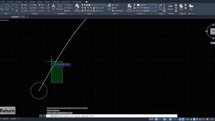Click Match Properties
The height and width of the screenshot is (121, 215).
(129, 8)
